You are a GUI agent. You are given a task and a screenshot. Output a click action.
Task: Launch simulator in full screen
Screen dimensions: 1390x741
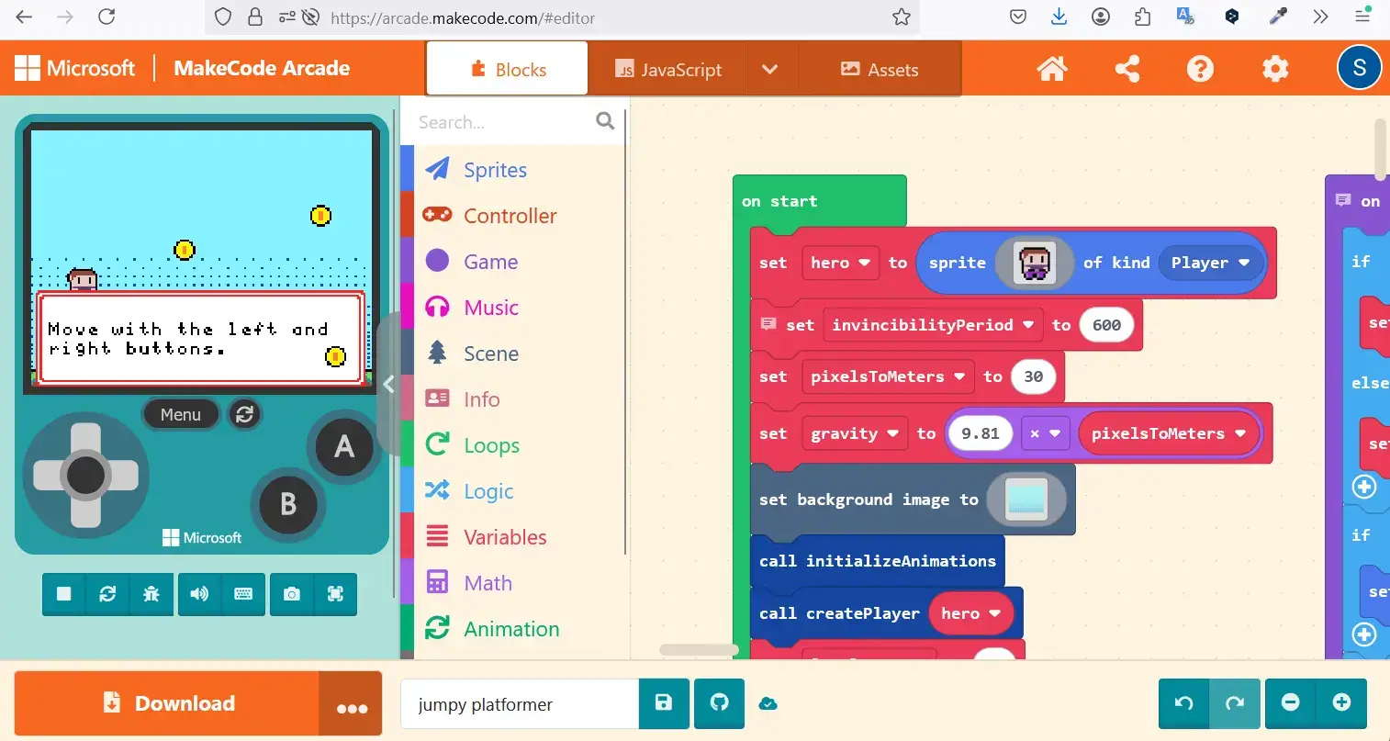335,594
